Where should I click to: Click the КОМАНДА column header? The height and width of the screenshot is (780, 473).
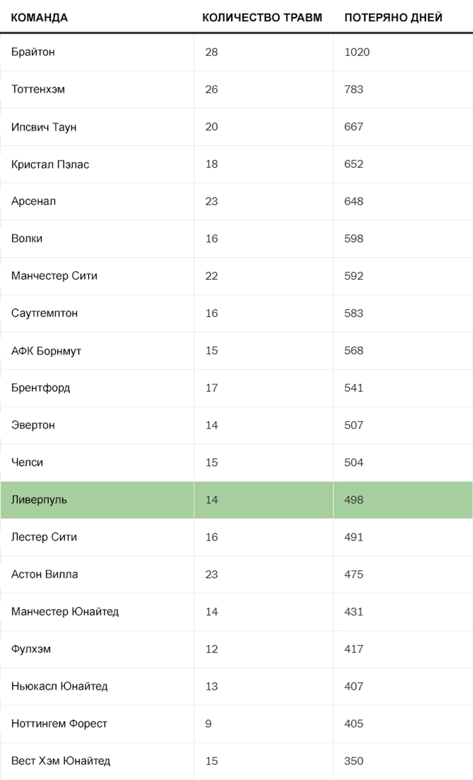(x=39, y=17)
